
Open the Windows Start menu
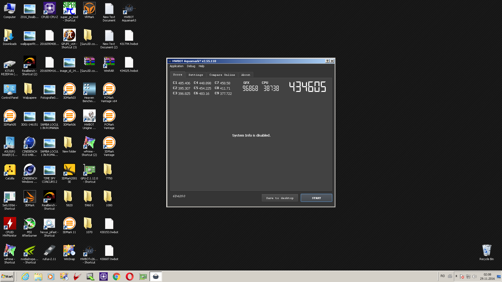coord(7,276)
